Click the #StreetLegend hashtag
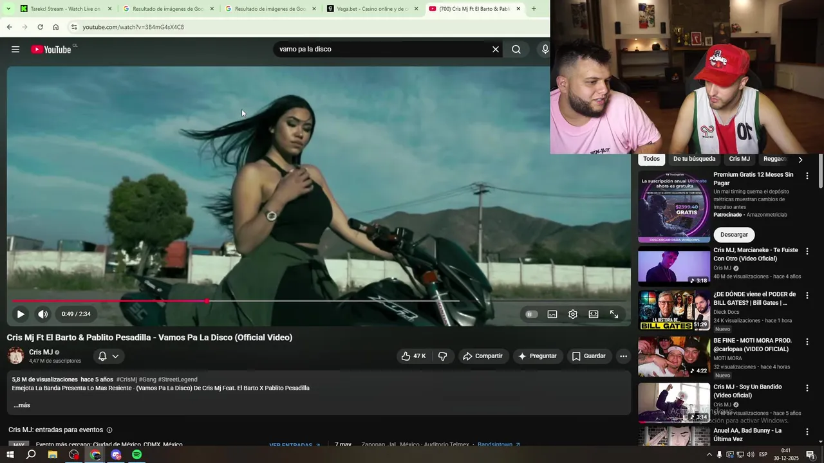This screenshot has width=824, height=463. point(178,379)
